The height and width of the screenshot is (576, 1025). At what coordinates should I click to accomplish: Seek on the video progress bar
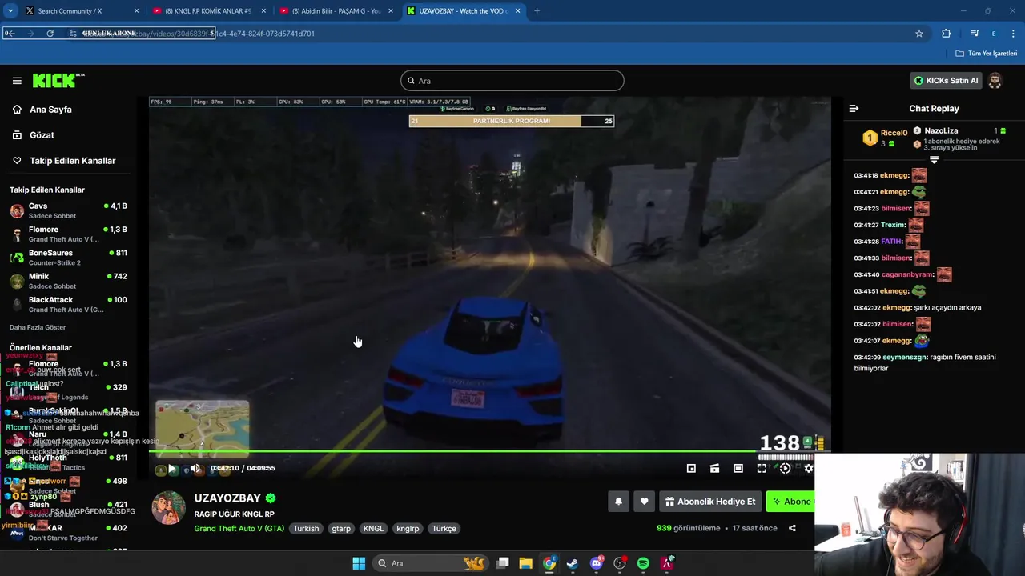[x=489, y=452]
